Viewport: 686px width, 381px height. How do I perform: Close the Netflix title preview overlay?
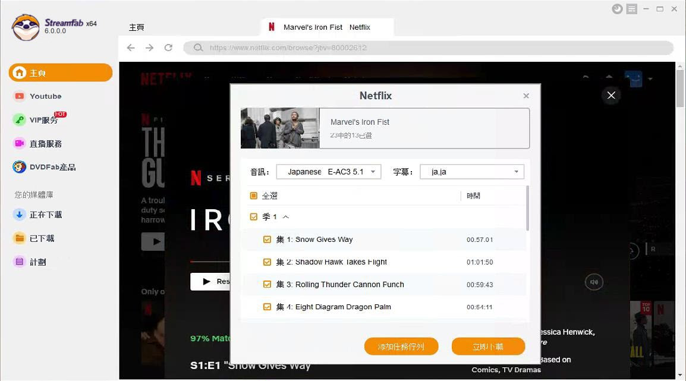611,95
